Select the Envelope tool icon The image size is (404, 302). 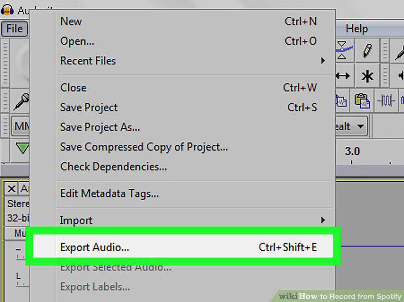[344, 50]
